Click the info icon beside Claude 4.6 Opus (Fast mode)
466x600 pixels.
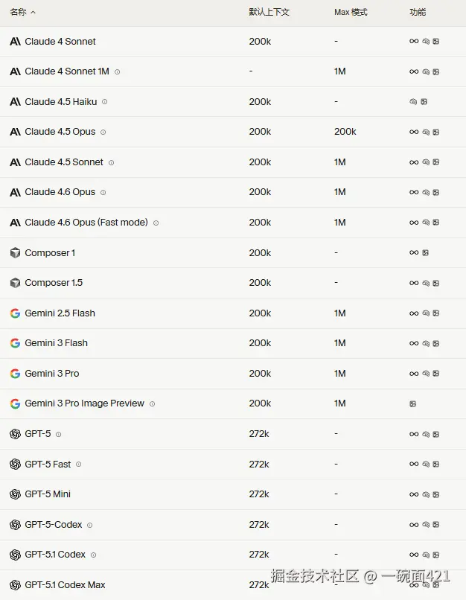click(x=156, y=223)
